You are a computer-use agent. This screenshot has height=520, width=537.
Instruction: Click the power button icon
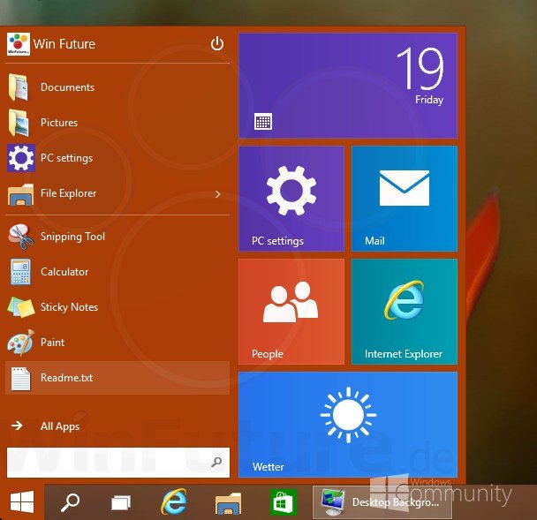pyautogui.click(x=217, y=44)
